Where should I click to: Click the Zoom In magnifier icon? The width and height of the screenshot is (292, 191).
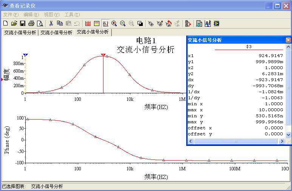pyautogui.click(x=114, y=24)
